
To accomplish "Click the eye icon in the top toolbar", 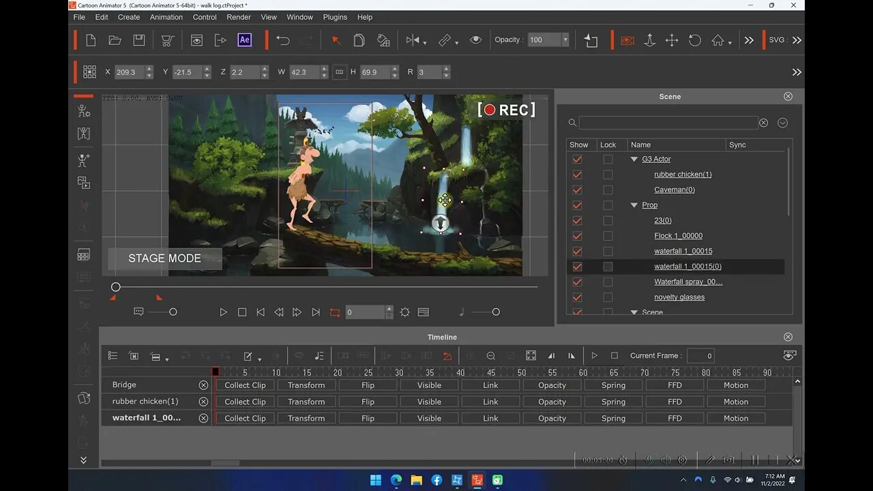I will coord(476,40).
